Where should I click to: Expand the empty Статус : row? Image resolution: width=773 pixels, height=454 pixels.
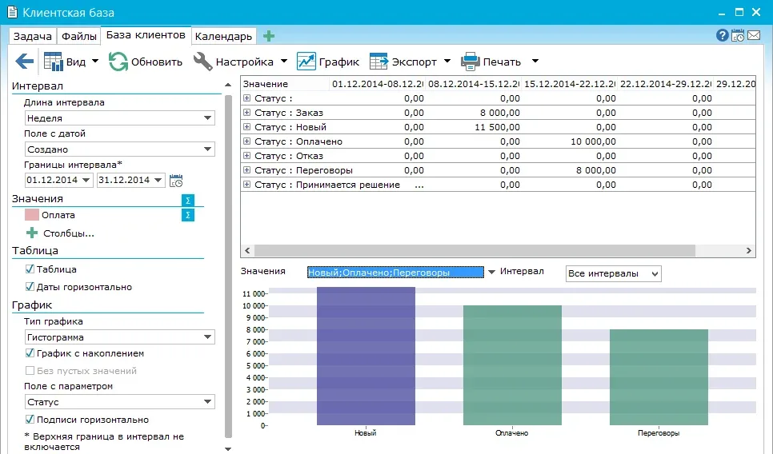(x=247, y=98)
